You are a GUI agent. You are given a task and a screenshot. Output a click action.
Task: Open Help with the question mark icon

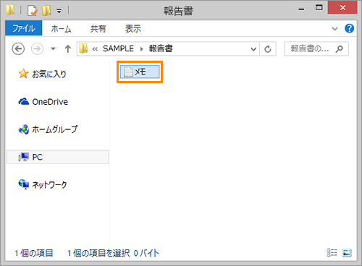click(x=349, y=28)
